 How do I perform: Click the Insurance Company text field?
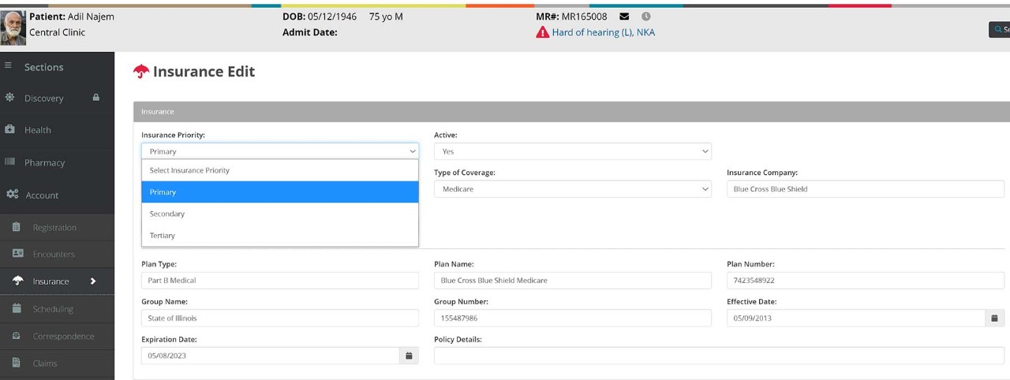[865, 189]
